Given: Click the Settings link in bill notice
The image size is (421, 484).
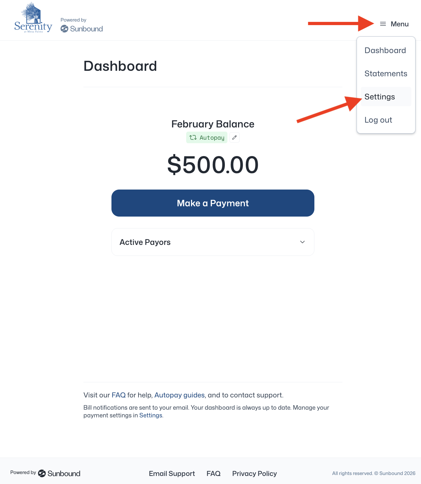Looking at the screenshot, I should (150, 415).
